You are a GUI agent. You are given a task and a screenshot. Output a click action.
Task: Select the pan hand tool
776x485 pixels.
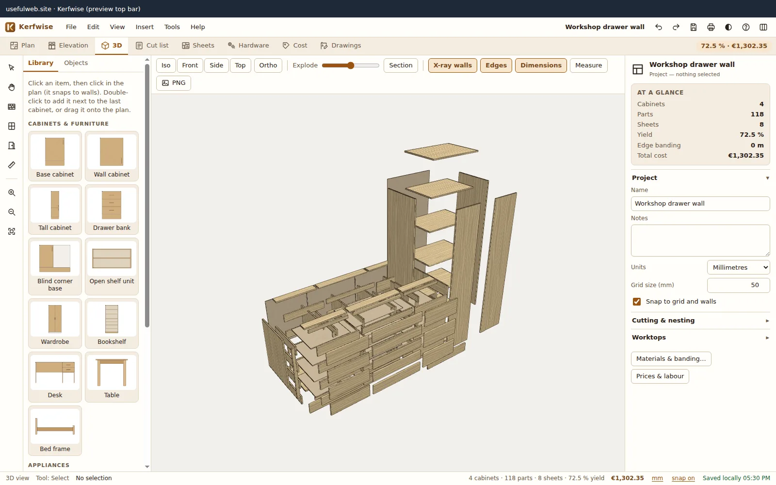pyautogui.click(x=12, y=87)
